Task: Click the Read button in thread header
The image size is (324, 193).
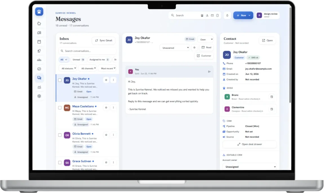Action: point(206,48)
